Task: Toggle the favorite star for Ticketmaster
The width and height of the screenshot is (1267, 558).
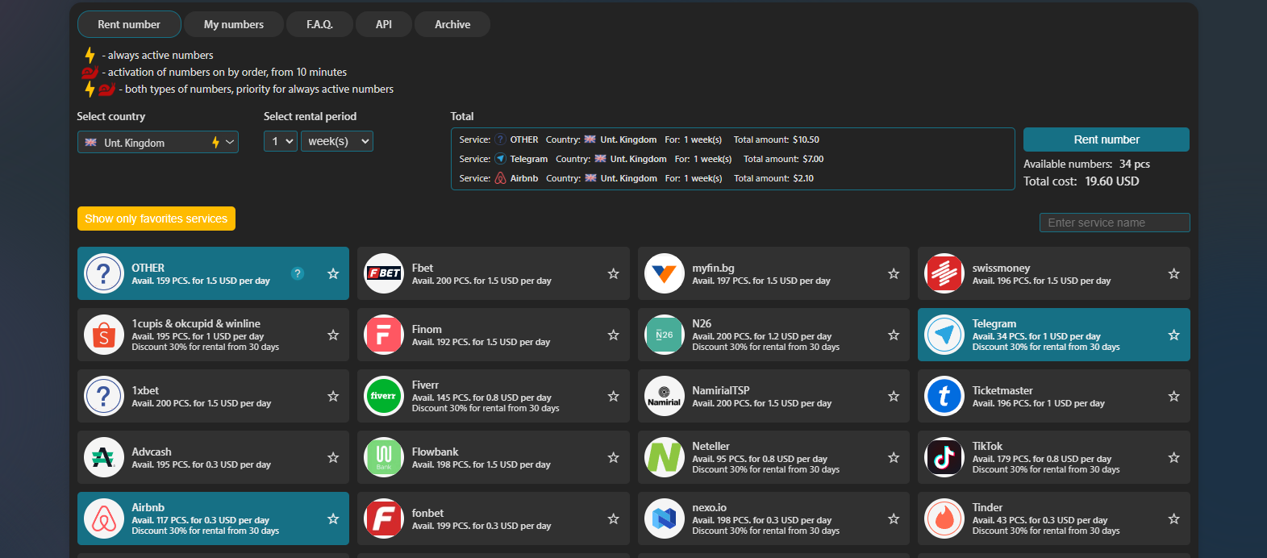Action: [x=1174, y=396]
